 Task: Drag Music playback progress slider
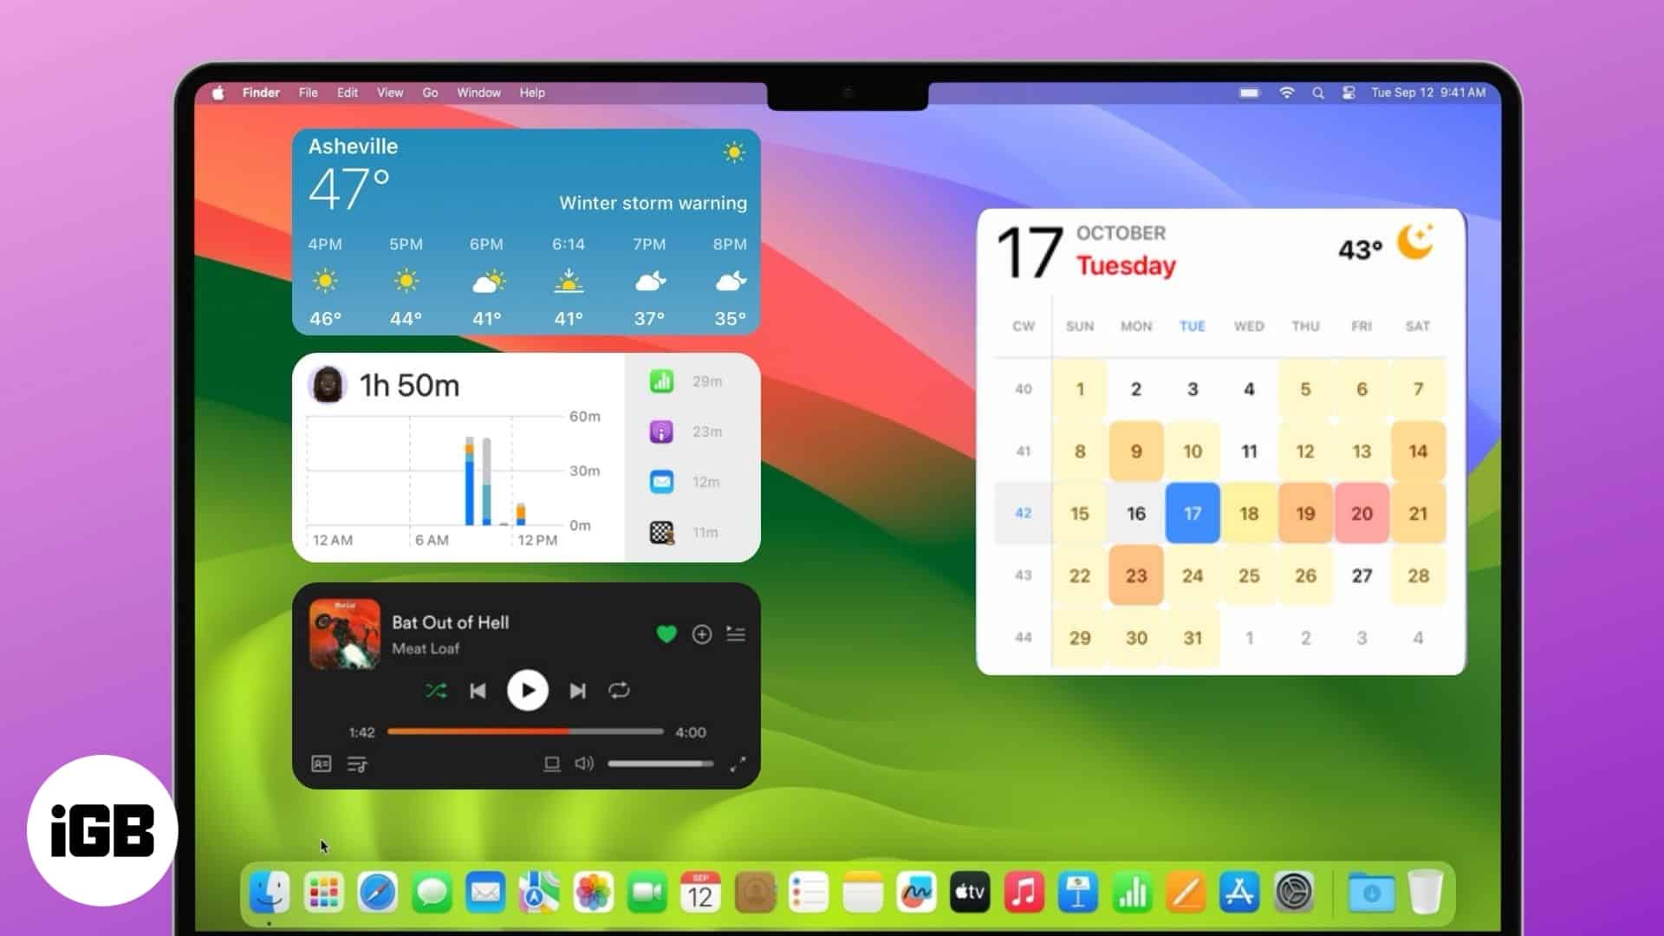click(526, 731)
